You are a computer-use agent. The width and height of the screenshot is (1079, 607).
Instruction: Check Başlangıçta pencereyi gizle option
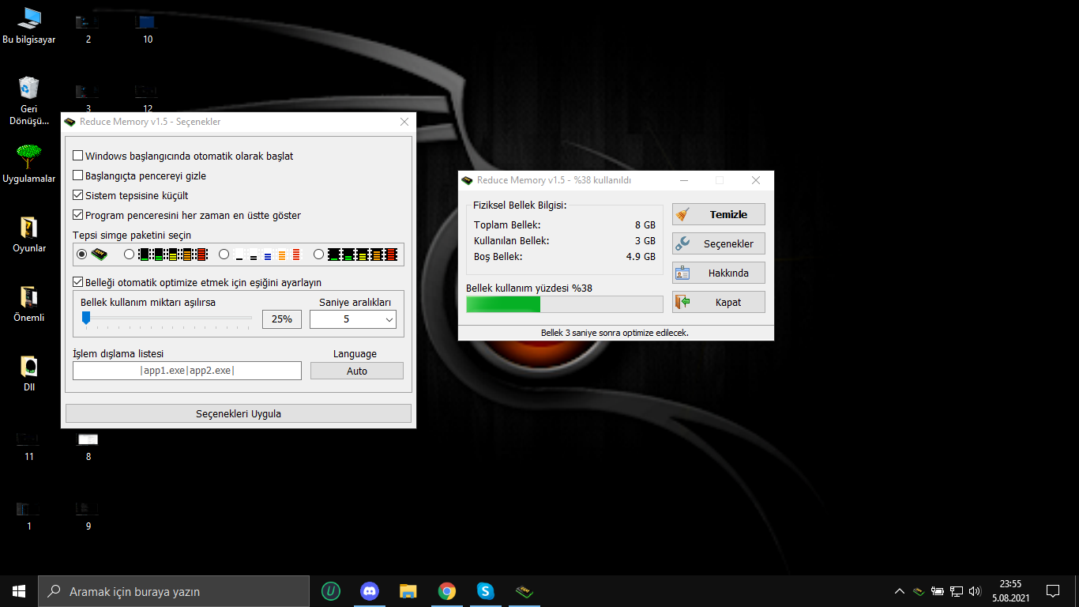tap(78, 176)
